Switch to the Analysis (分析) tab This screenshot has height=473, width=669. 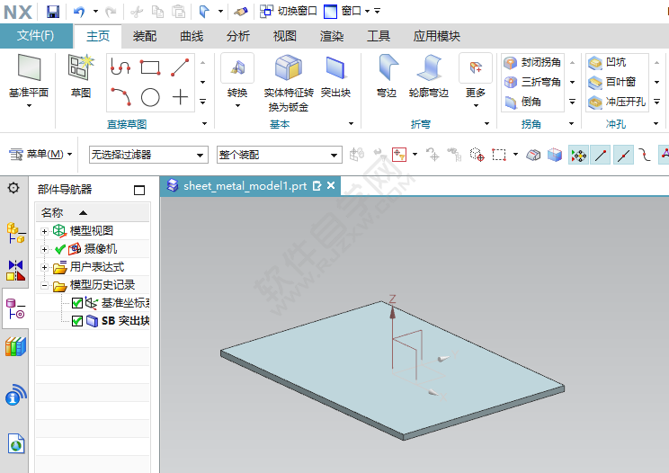click(x=238, y=36)
